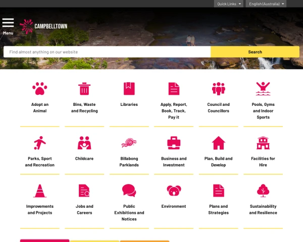Open Jobs and Careers link
The height and width of the screenshot is (242, 303).
point(84,209)
